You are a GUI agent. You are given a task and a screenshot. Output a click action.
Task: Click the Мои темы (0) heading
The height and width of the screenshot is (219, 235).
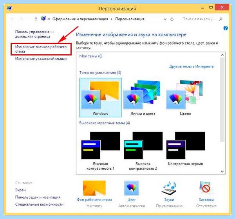(91, 56)
